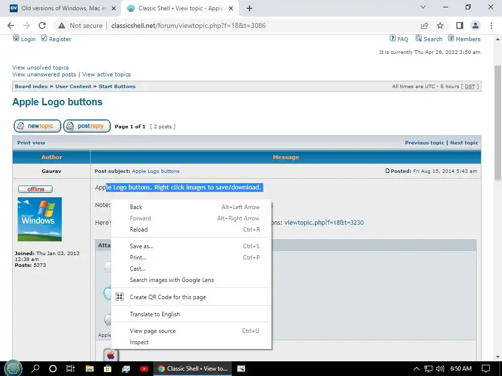This screenshot has height=376, width=502.
Task: Open the viewtopic.php?f=18&t=3230 link
Action: pos(324,223)
